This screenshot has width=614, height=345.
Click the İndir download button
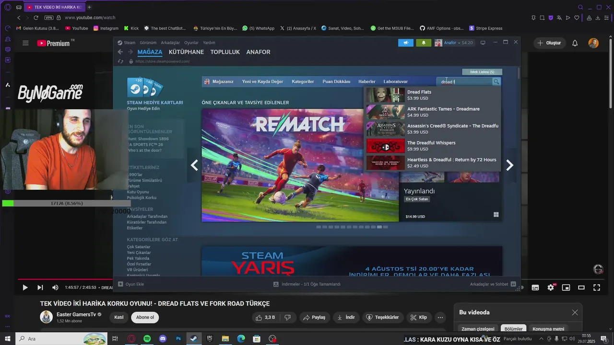coord(346,317)
